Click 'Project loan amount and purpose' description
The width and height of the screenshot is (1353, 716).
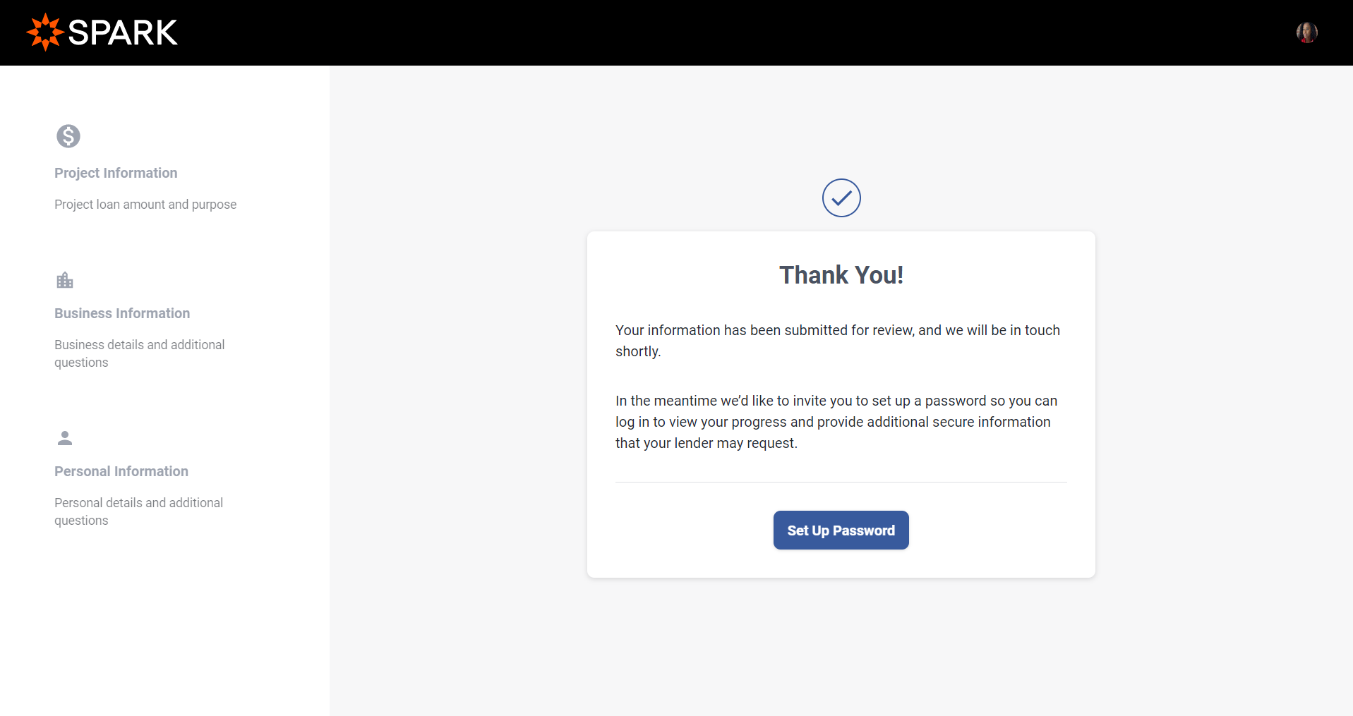tap(145, 205)
